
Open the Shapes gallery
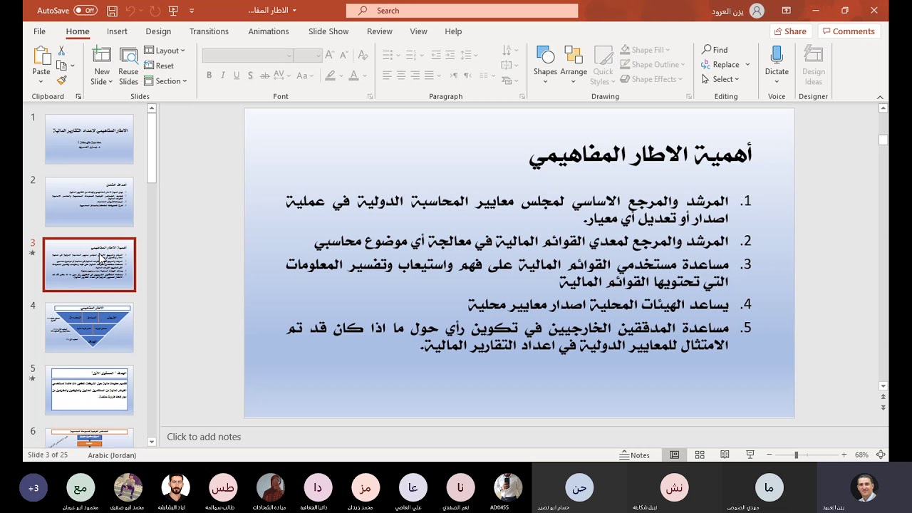point(545,65)
